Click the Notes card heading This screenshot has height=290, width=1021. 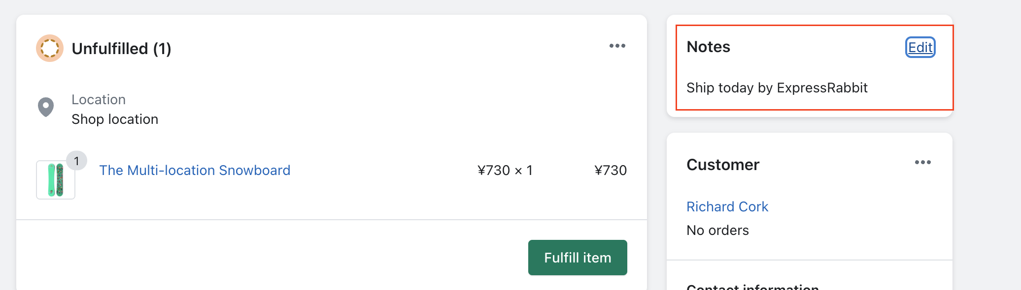click(x=708, y=47)
